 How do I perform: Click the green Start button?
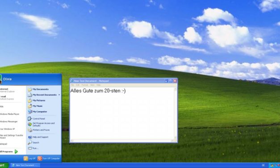pos(4,165)
